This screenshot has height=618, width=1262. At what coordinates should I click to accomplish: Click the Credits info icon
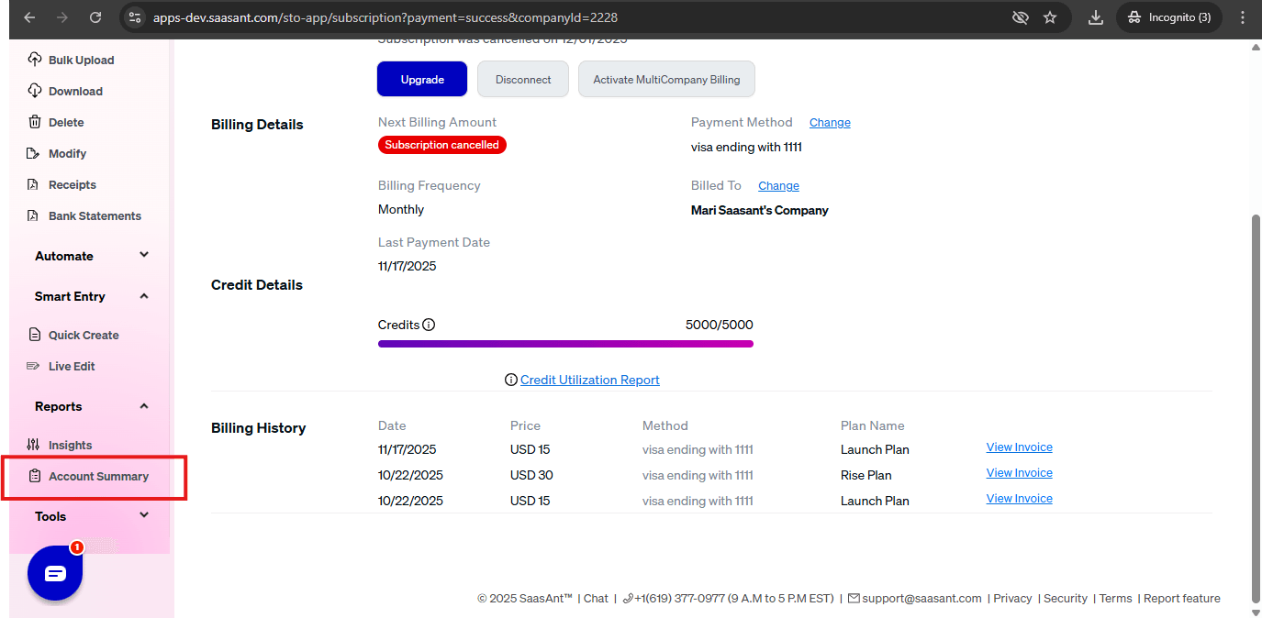tap(429, 325)
